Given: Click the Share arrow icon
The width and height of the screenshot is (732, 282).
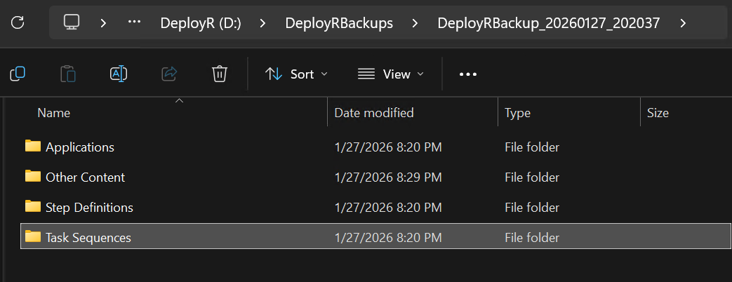Looking at the screenshot, I should click(x=169, y=74).
